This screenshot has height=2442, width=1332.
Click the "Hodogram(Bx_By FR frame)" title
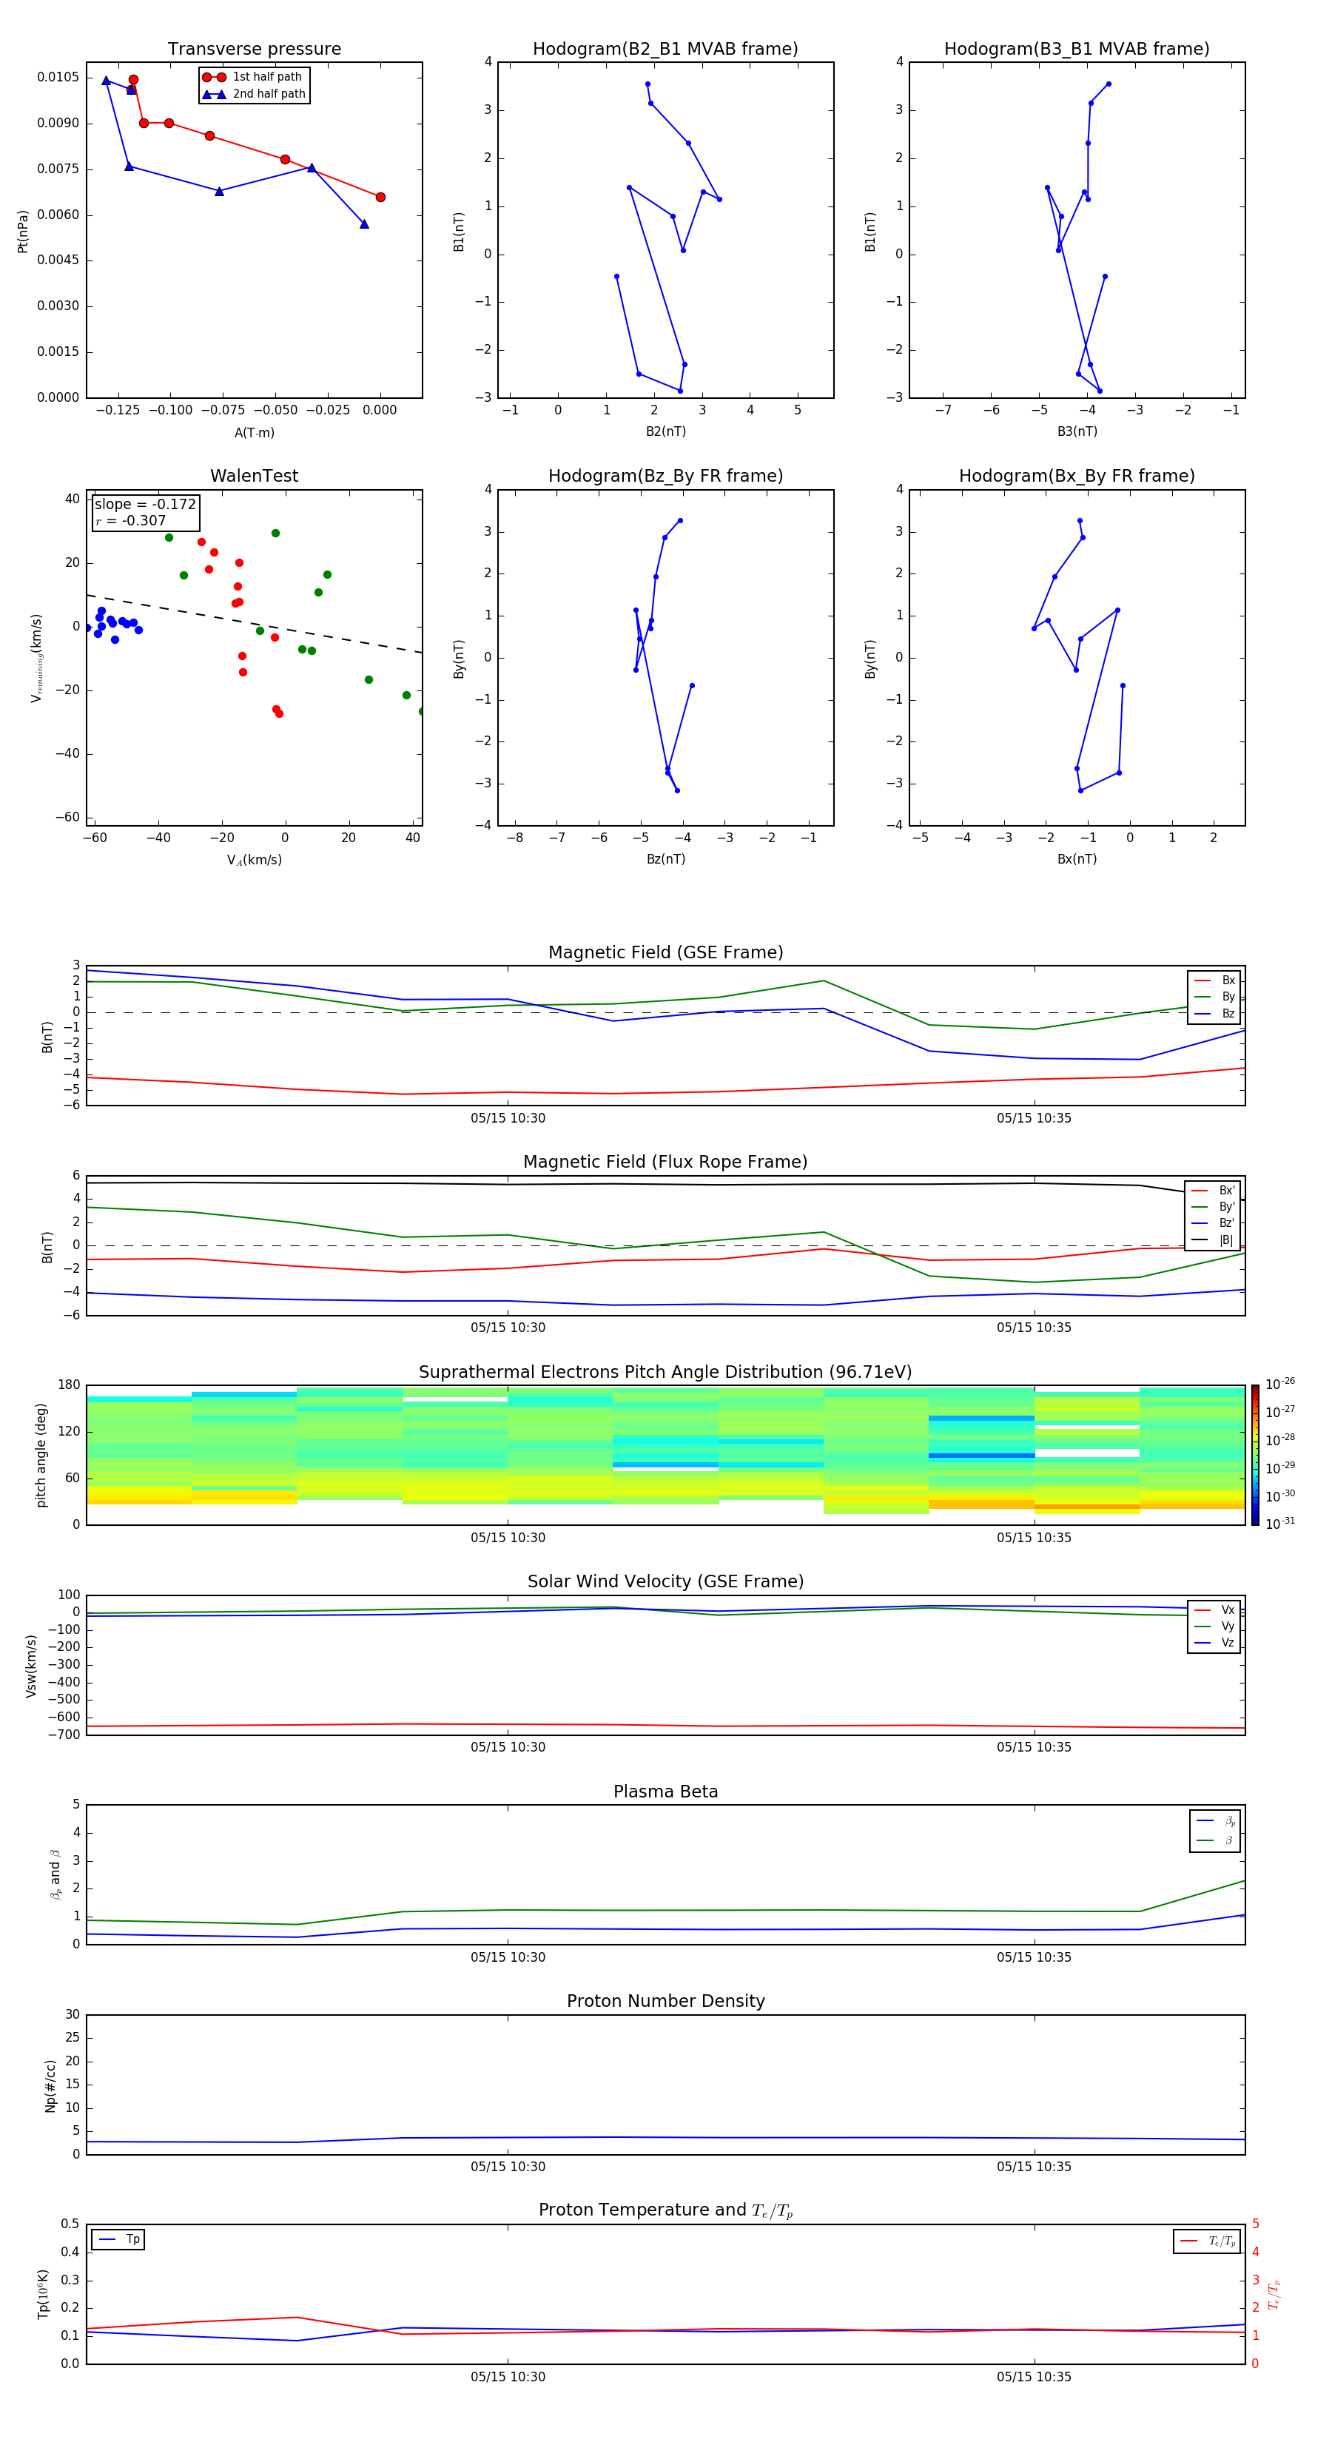point(1077,476)
